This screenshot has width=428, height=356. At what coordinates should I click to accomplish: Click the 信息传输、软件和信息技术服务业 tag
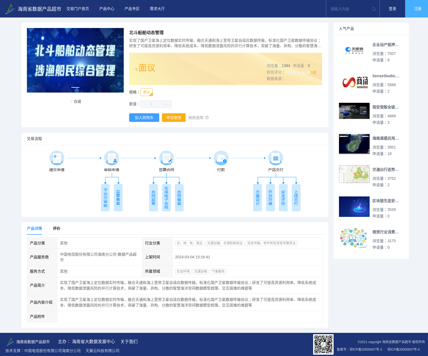pos(271,243)
